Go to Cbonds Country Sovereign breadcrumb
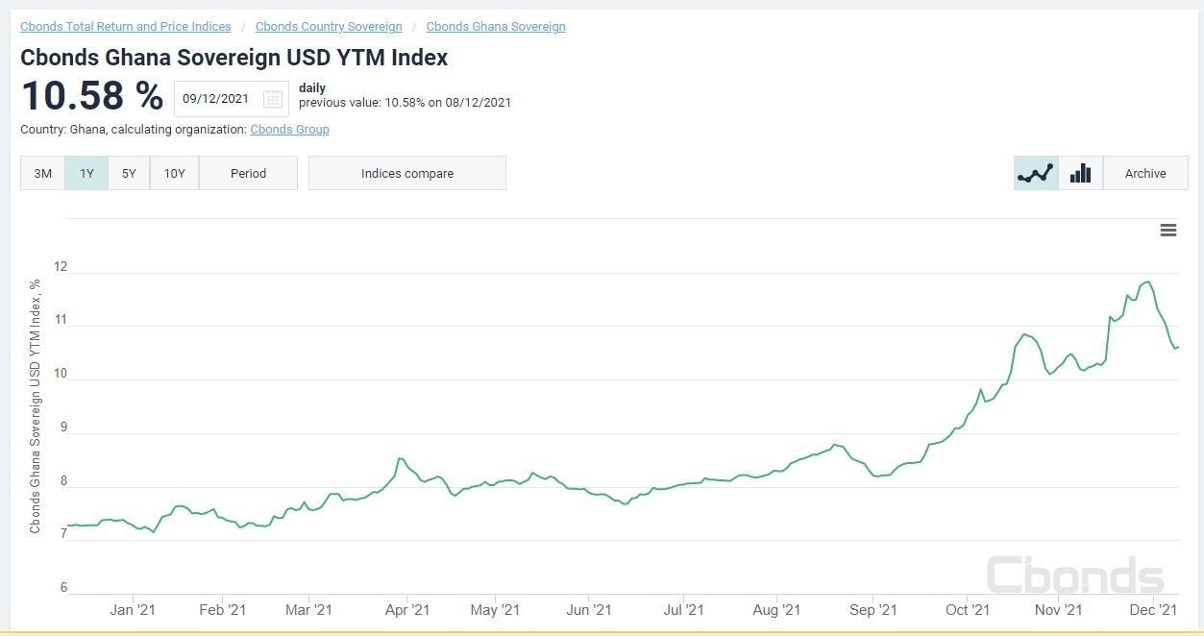 pos(329,27)
